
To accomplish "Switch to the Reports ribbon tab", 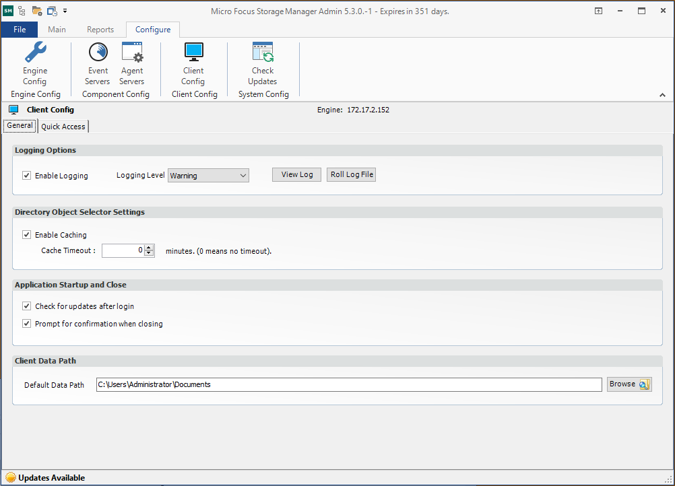I will tap(100, 29).
